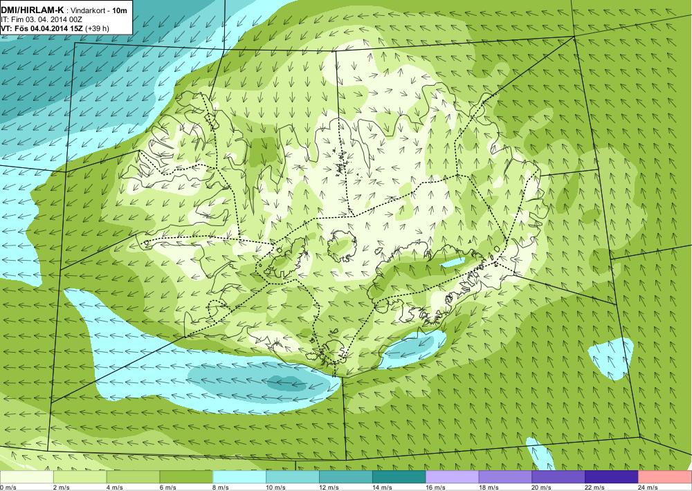Screen dimensions: 692x491
Task: Choose the green swatch starting at 6 m/s
Action: point(186,477)
